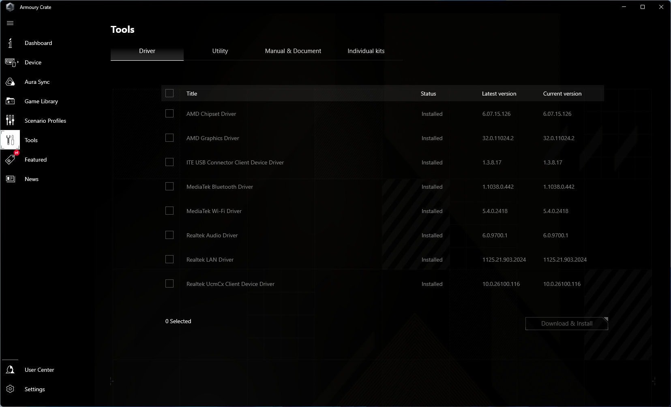Open the Manual & Document tab
The width and height of the screenshot is (671, 407).
(x=293, y=51)
